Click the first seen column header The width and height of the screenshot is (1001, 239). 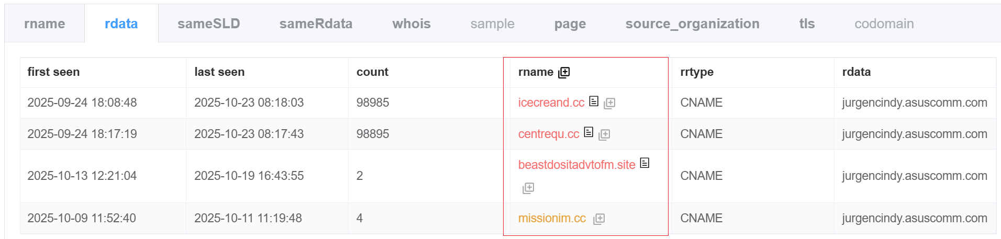pyautogui.click(x=53, y=72)
